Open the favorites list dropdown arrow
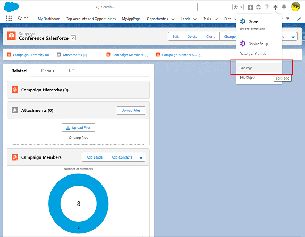305x237 pixels. tap(241, 7)
